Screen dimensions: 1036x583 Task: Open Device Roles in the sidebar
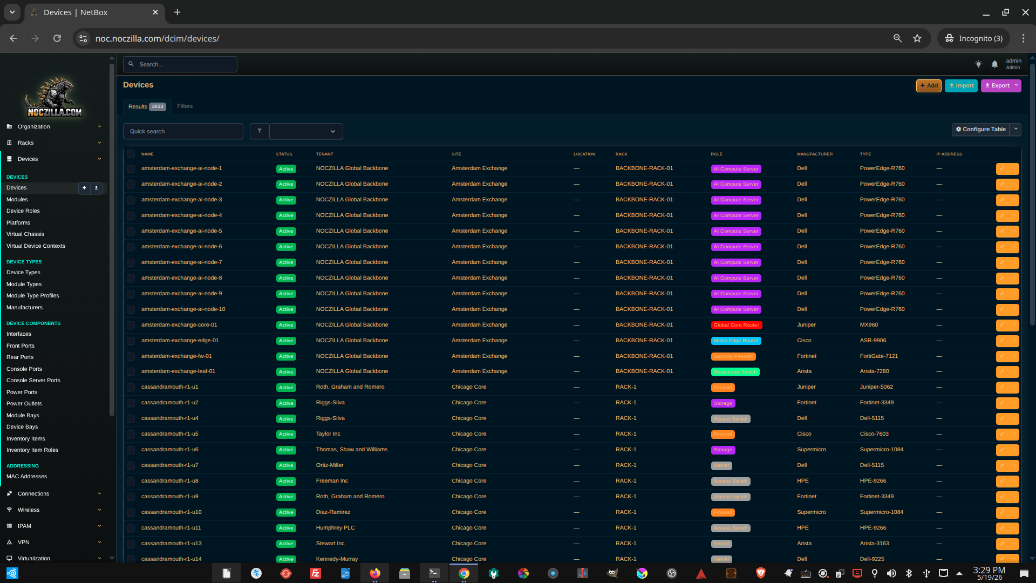pos(23,211)
